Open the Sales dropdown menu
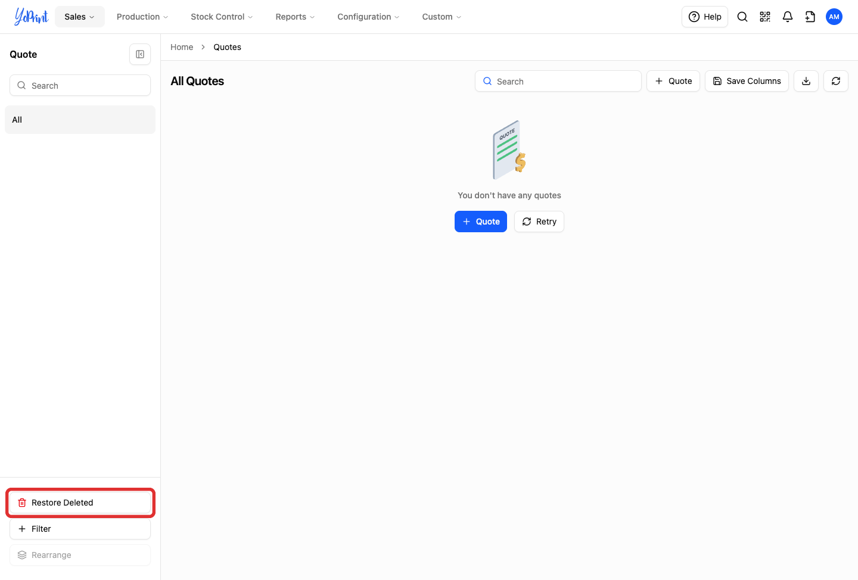This screenshot has width=858, height=580. coord(80,17)
